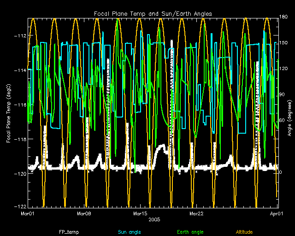Image resolution: width=295 pixels, height=236 pixels.
Task: Select the 150 angle tick label
Action: (x=284, y=43)
